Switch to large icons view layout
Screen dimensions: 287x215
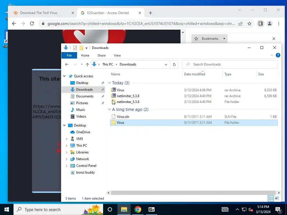tap(277, 198)
